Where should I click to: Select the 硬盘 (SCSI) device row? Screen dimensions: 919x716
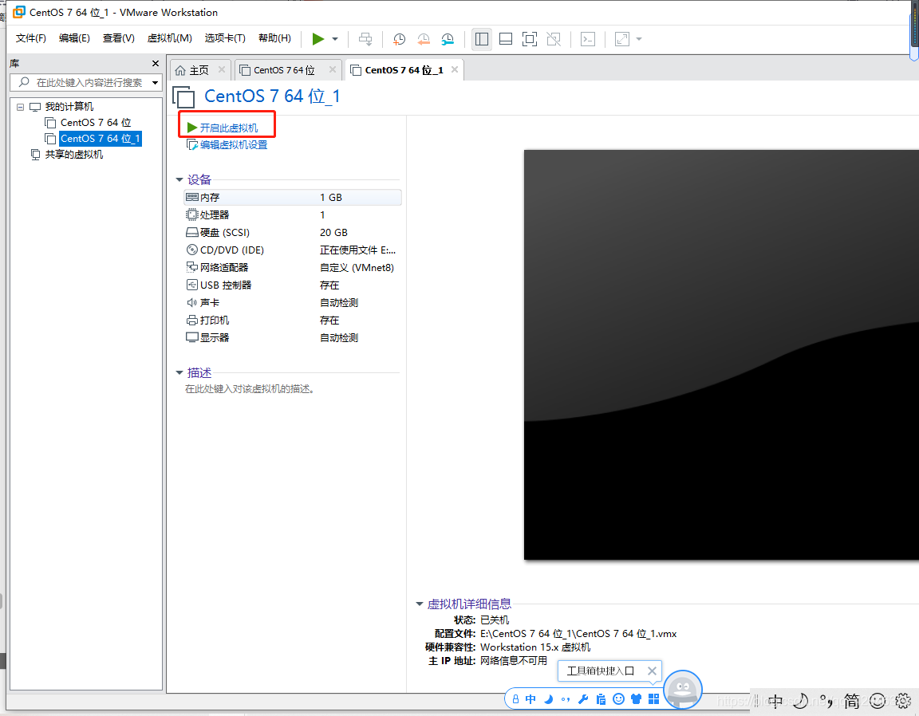293,233
